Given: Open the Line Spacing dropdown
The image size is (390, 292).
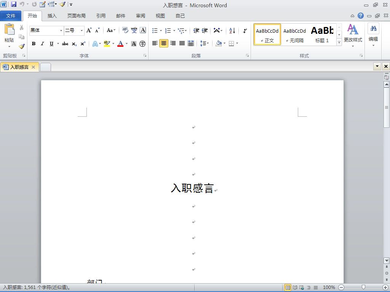Looking at the screenshot, I should [x=205, y=43].
